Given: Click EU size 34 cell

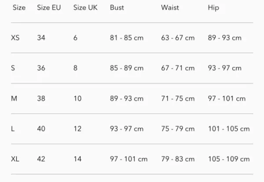Looking at the screenshot, I should tap(41, 38).
